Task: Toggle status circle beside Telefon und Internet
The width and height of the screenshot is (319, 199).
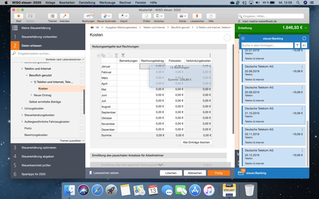Action: click(x=82, y=68)
